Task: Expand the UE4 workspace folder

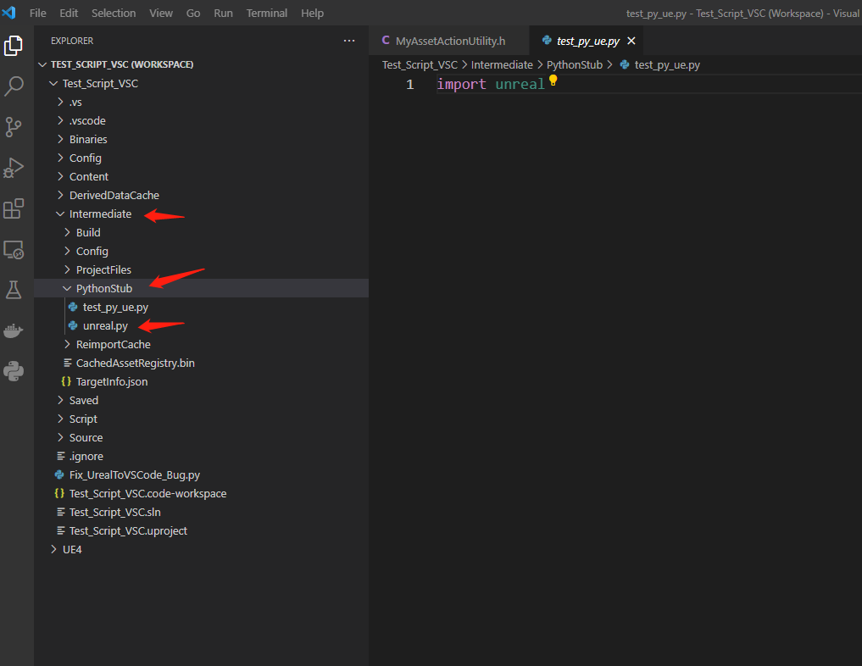Action: click(x=53, y=550)
